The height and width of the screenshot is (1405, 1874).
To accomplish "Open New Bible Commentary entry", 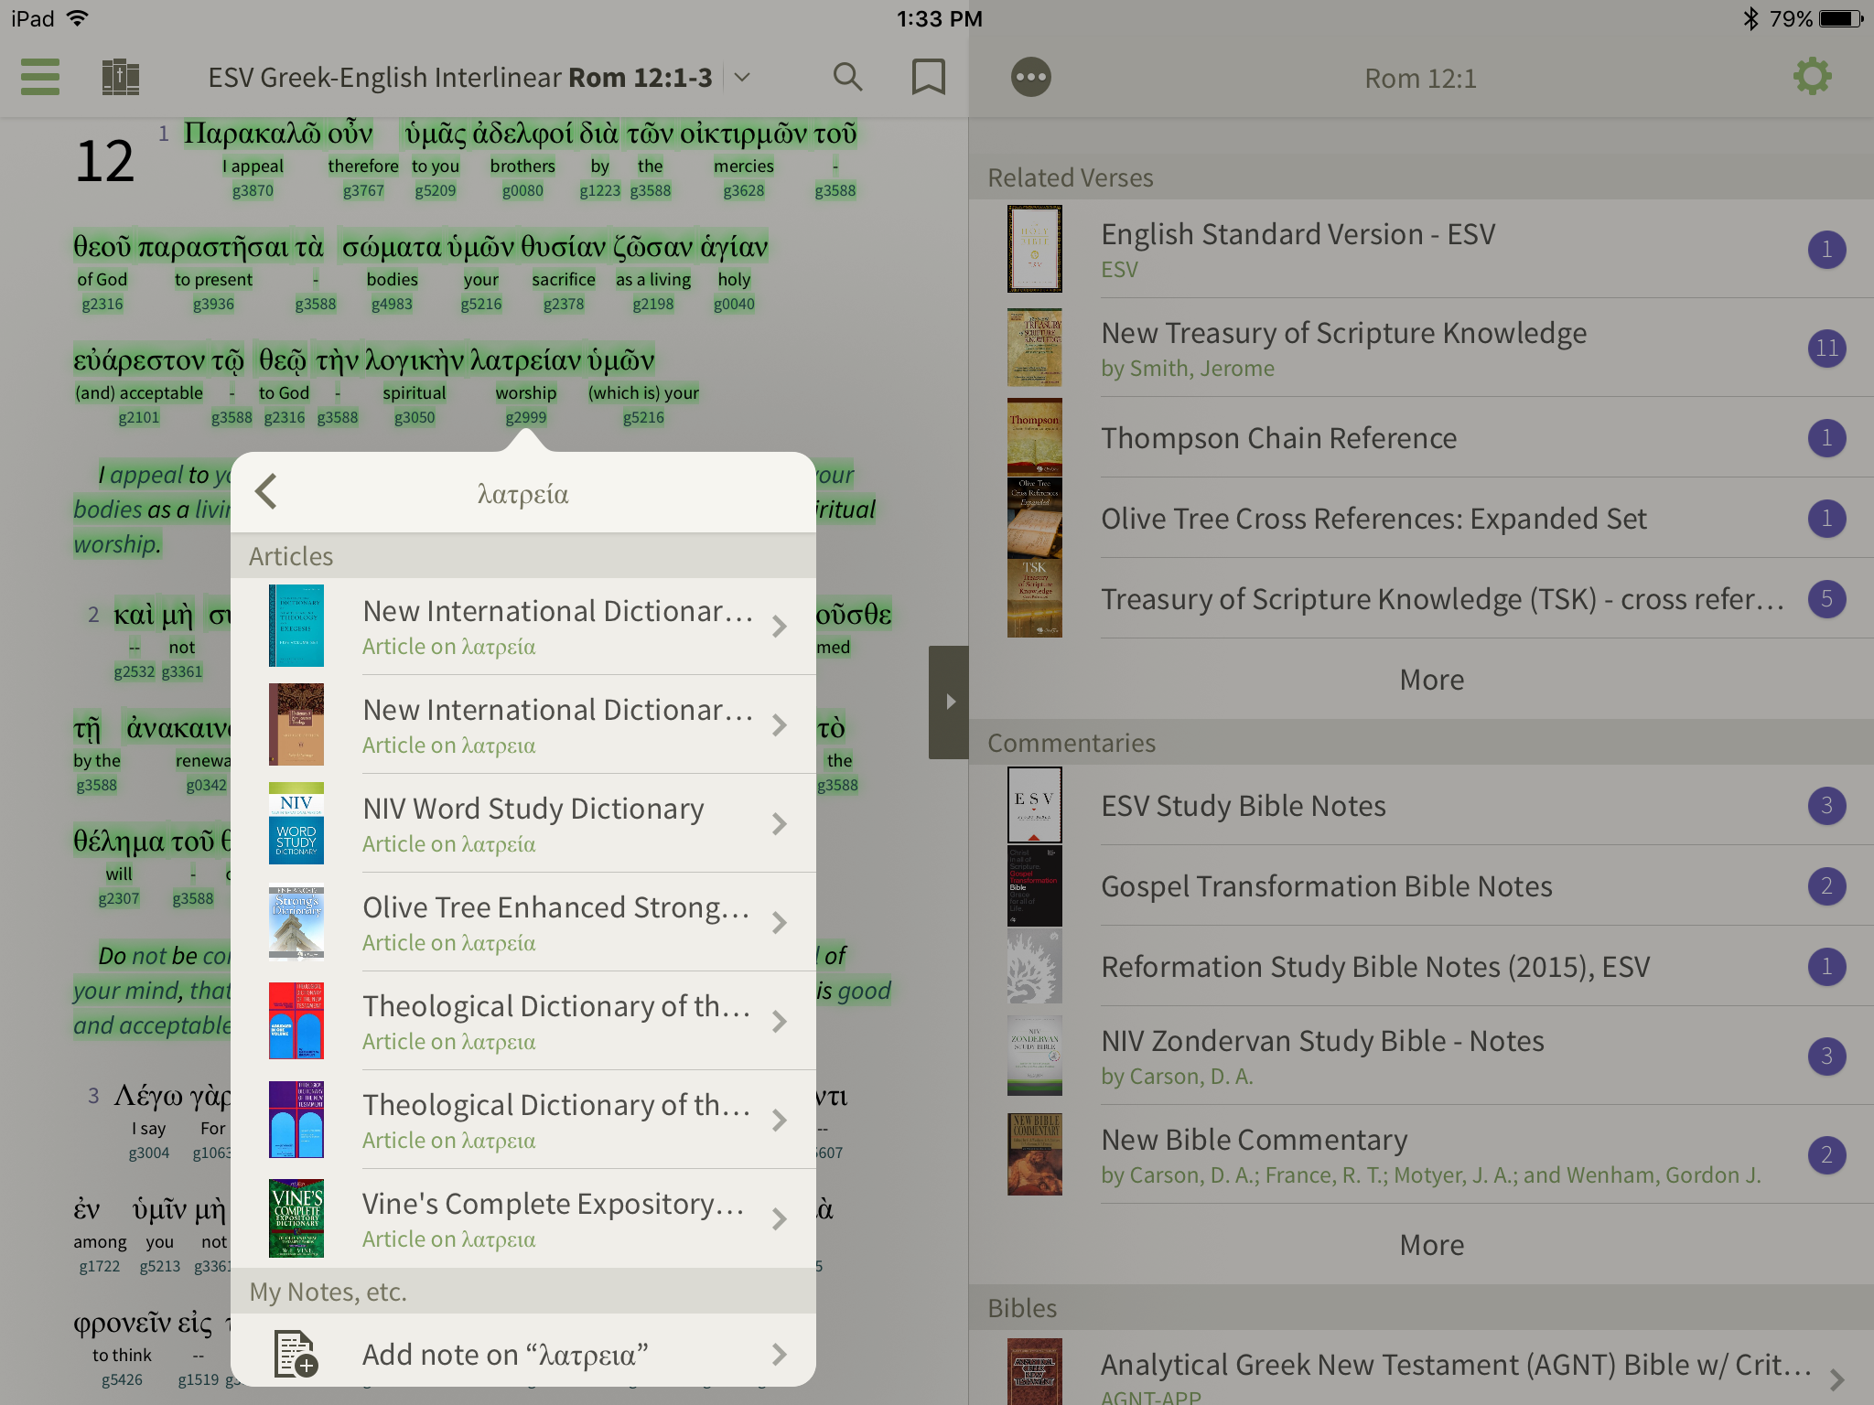I will point(1422,1154).
